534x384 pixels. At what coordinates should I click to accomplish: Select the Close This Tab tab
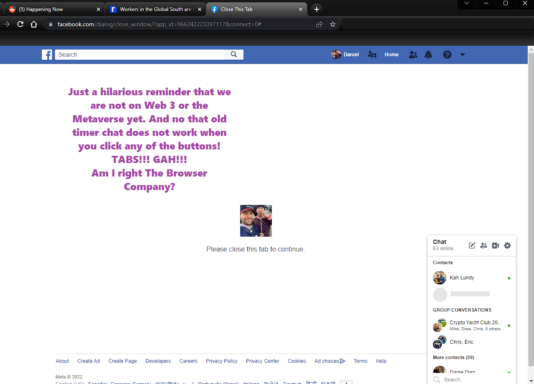pyautogui.click(x=257, y=9)
